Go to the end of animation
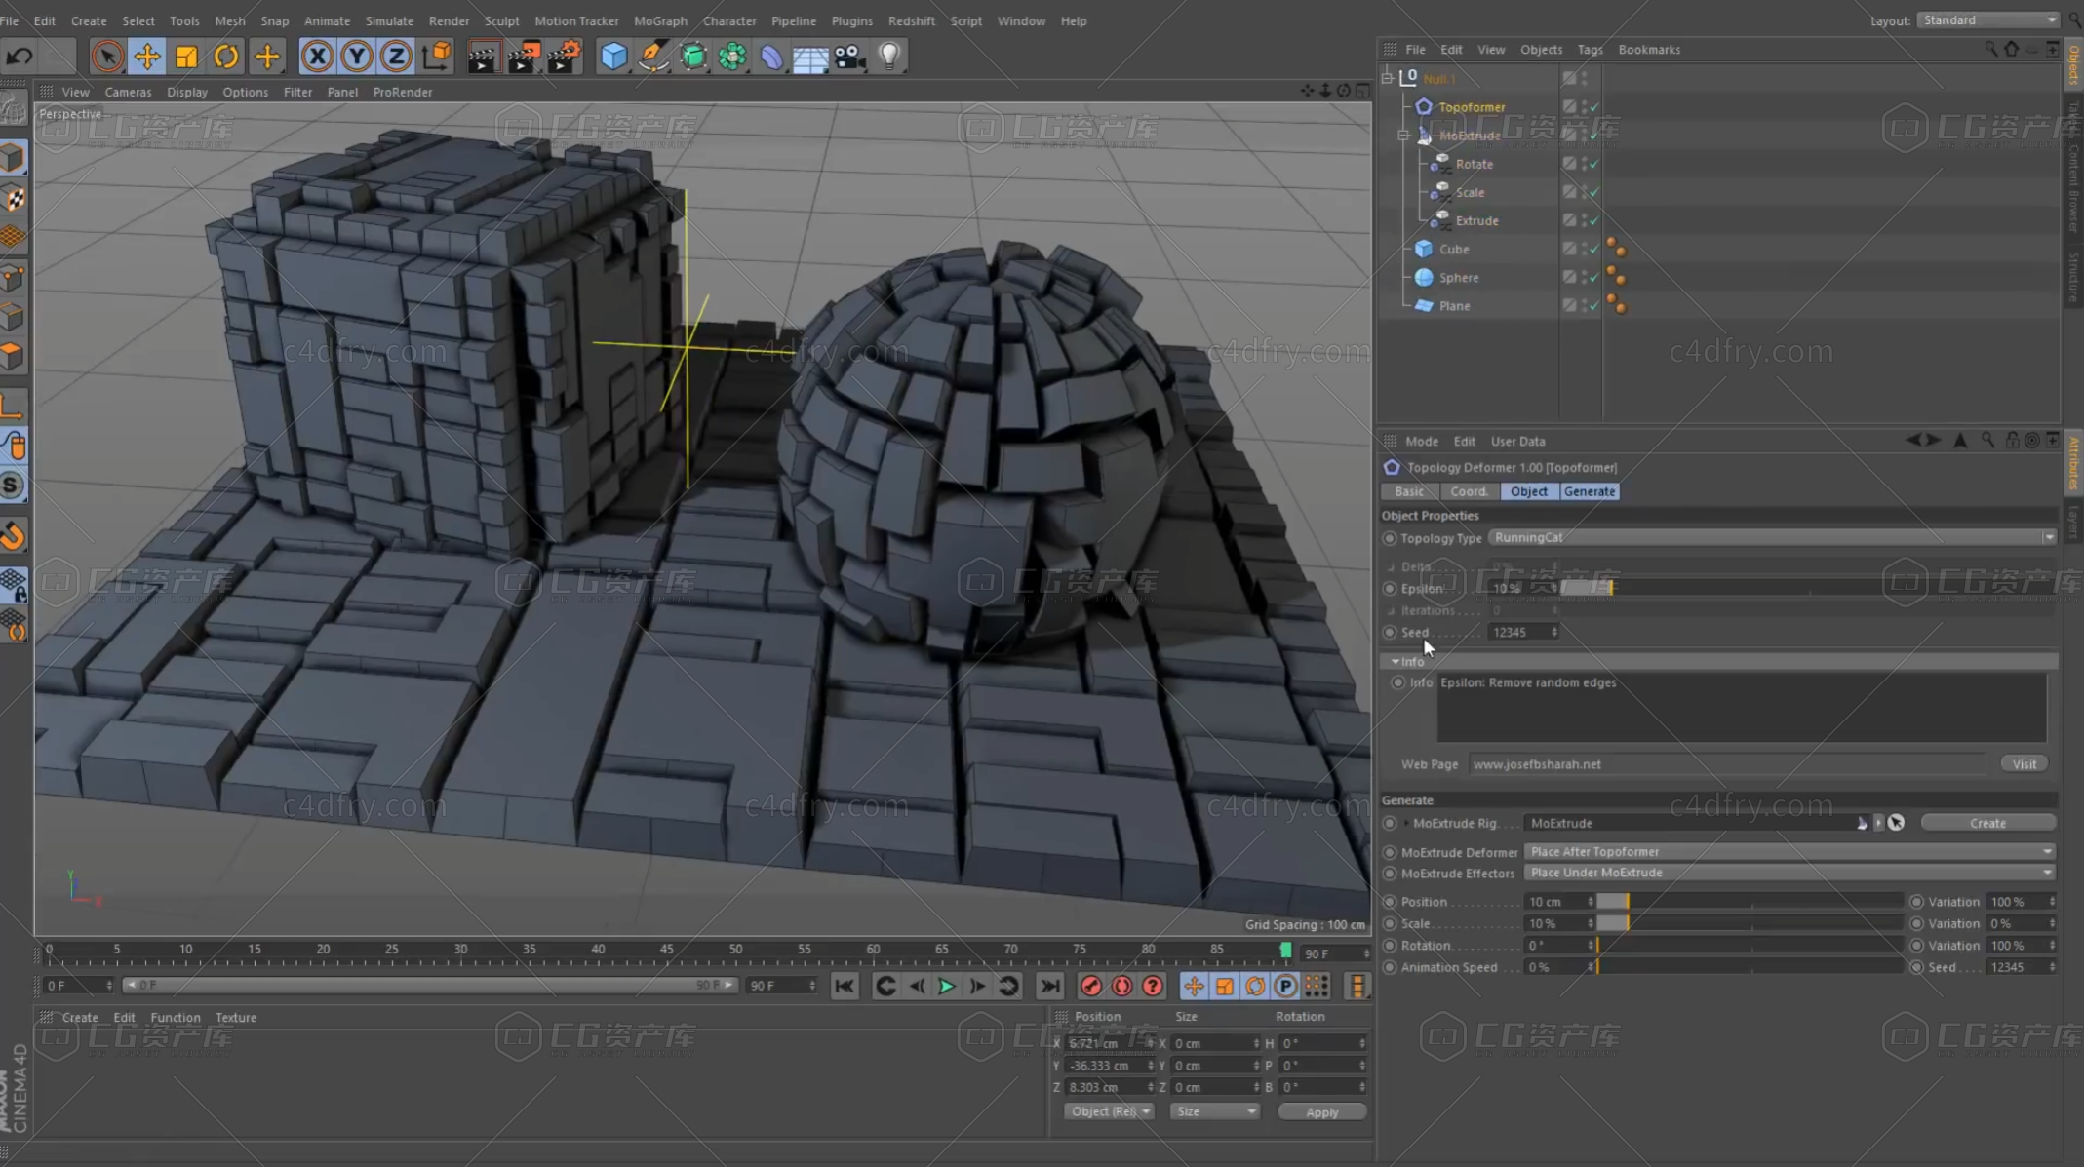2084x1167 pixels. pos(1049,987)
